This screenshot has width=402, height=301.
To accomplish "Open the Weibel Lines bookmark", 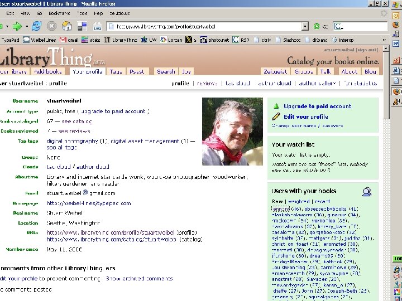I will point(39,40).
